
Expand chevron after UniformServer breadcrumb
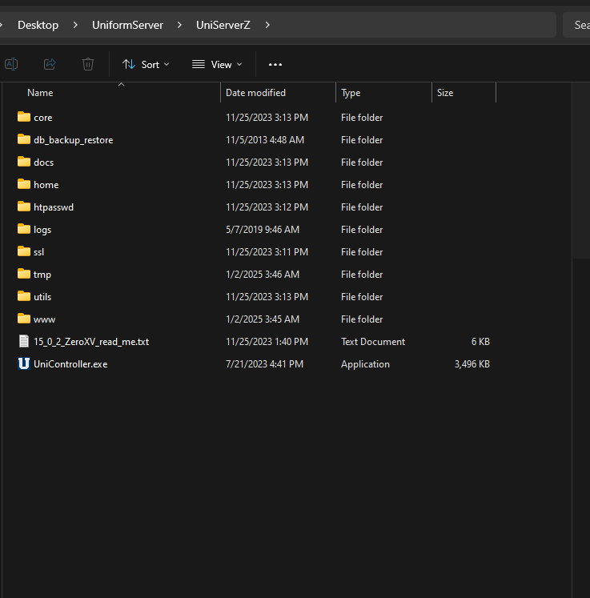tap(179, 25)
